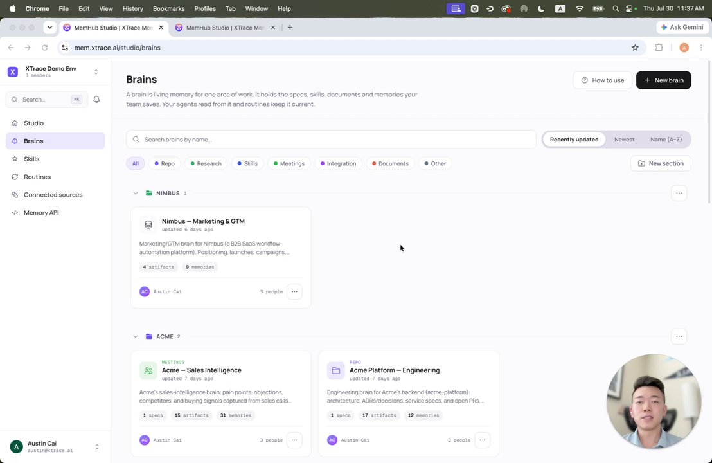Filter brains by Integration
Viewport: 712px width, 463px height.
[x=338, y=163]
